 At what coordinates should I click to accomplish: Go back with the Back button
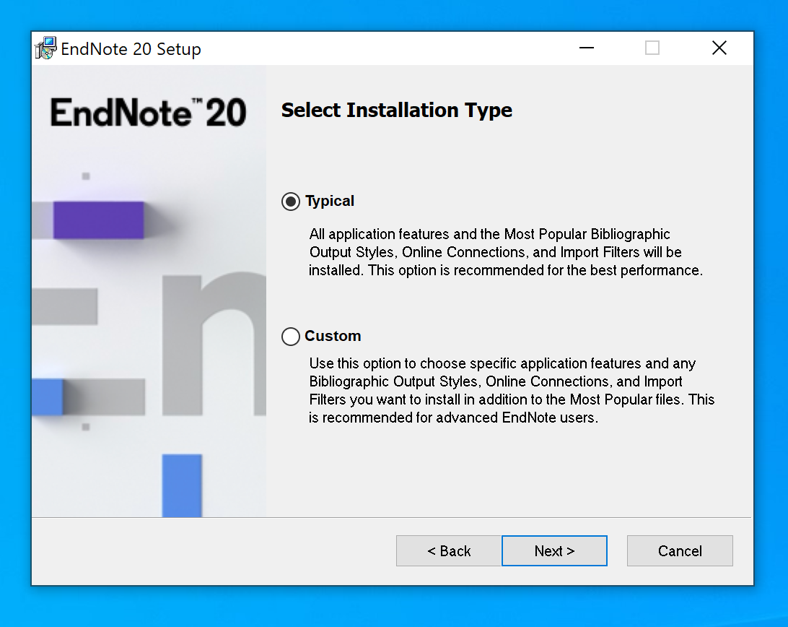click(x=449, y=551)
